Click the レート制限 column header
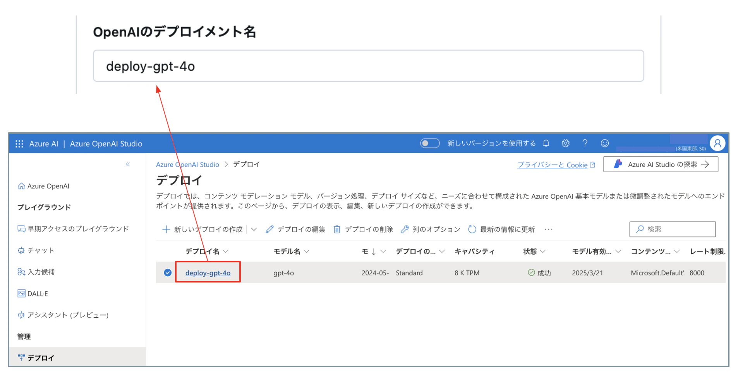The height and width of the screenshot is (380, 738). pos(708,252)
